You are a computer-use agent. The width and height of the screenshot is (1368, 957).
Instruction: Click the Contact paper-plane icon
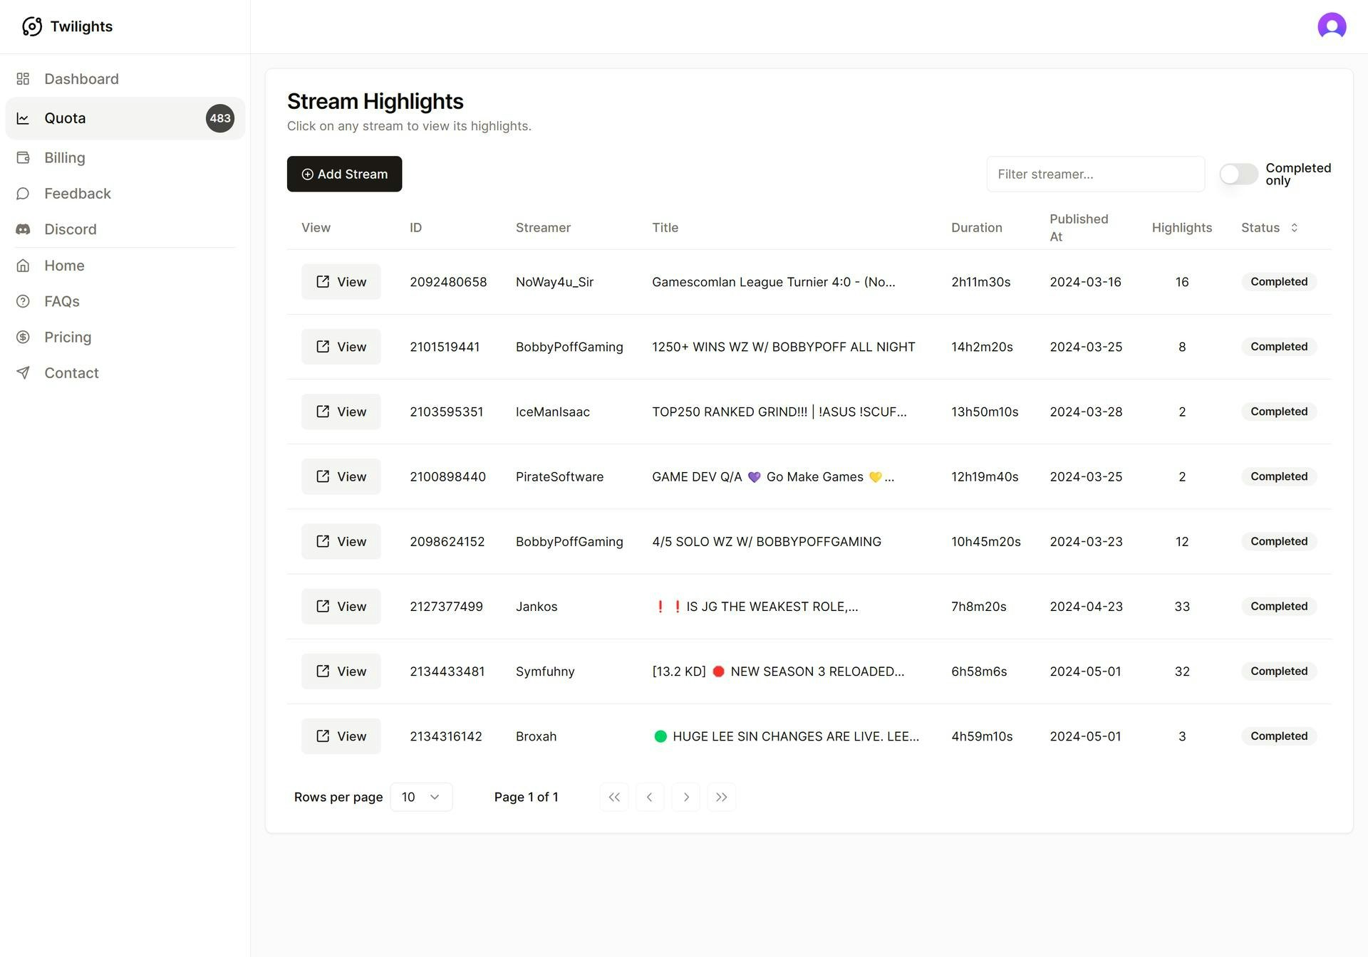[x=23, y=372]
